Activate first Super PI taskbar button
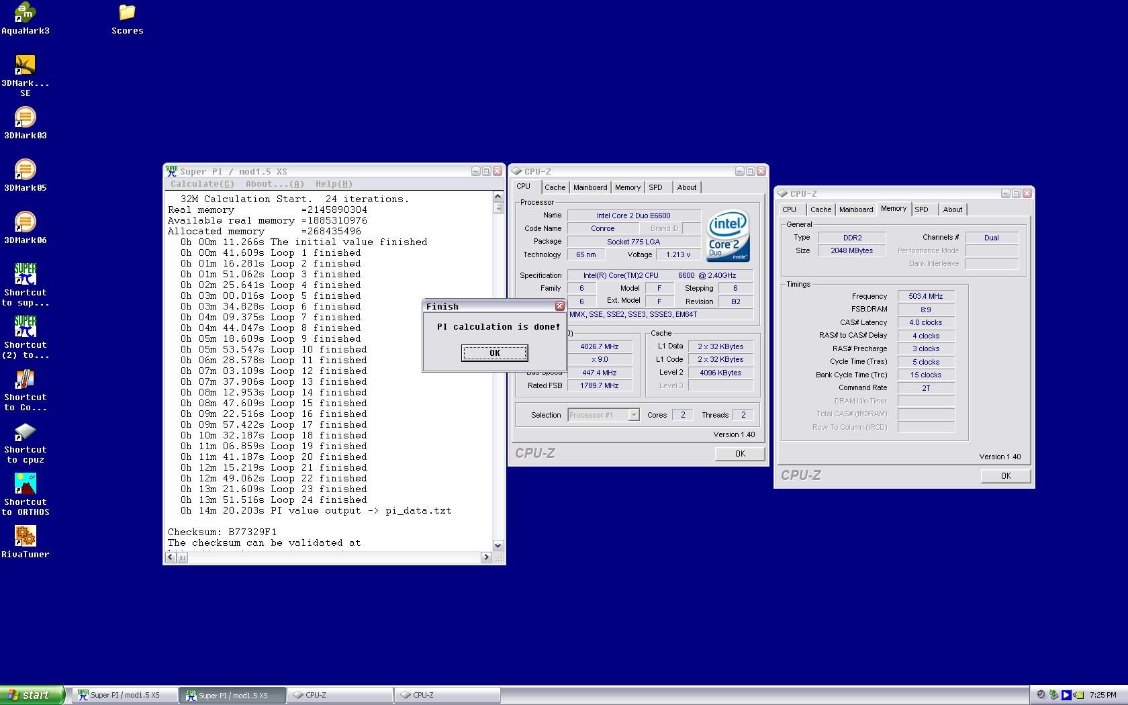Viewport: 1128px width, 705px height. [125, 696]
